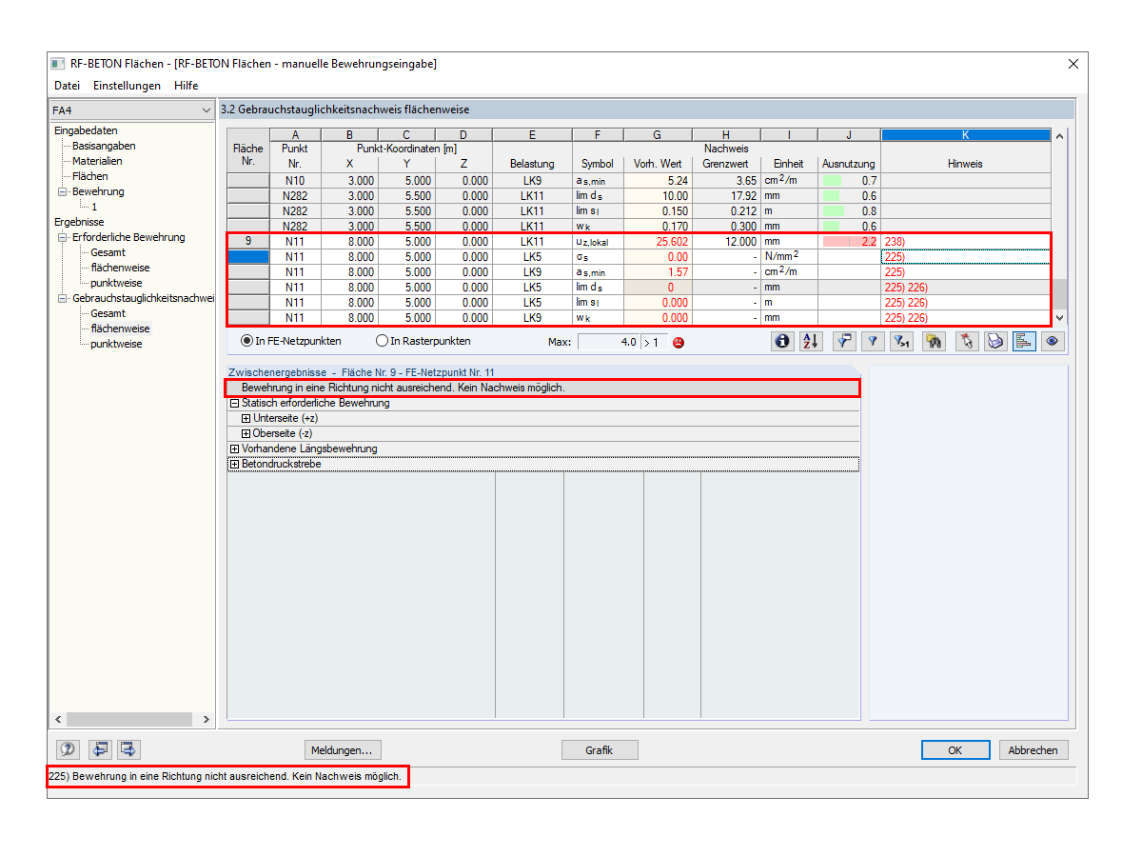The image size is (1142, 857).
Task: Collapse the Bewehrung tree node
Action: (x=62, y=191)
